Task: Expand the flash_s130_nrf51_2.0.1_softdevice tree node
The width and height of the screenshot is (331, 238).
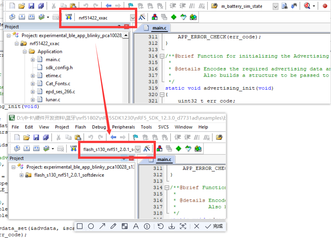Action: (x=22, y=175)
